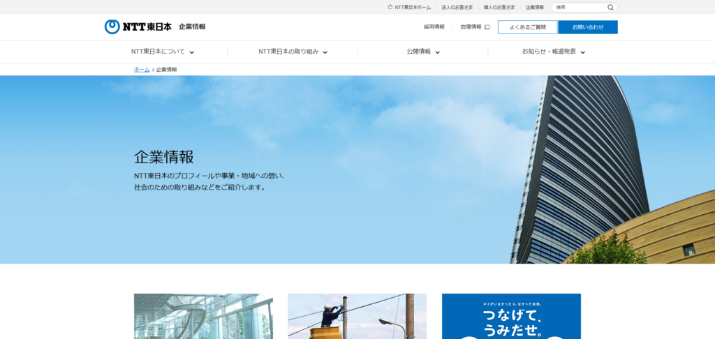715x339 pixels.
Task: Go to 法人のお客さま page
Action: [457, 7]
